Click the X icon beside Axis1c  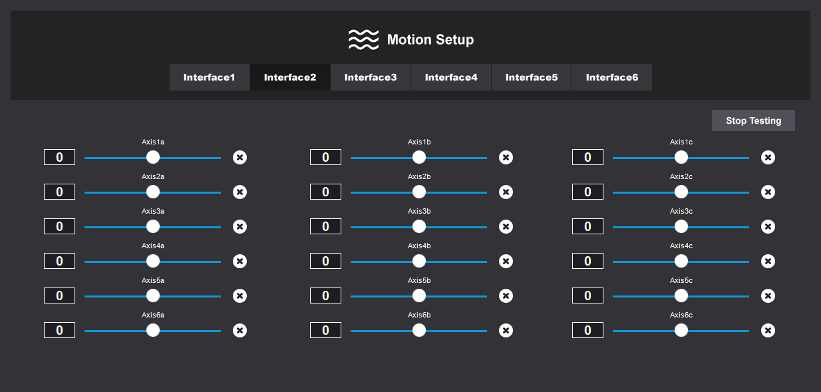(768, 158)
